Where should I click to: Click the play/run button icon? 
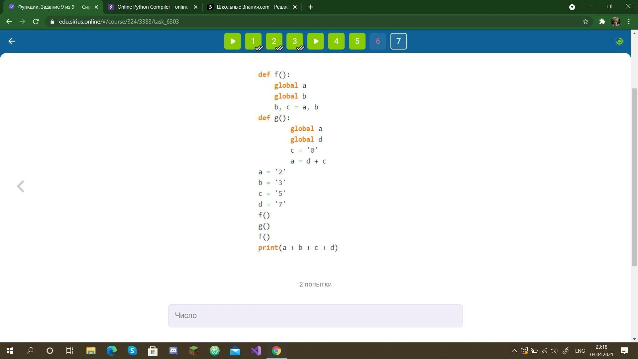coord(232,41)
